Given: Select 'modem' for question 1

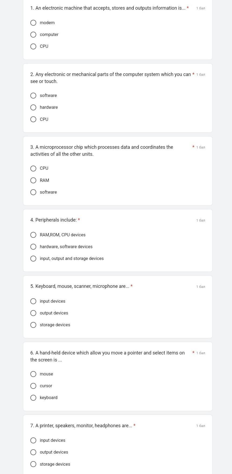Looking at the screenshot, I should coord(33,23).
